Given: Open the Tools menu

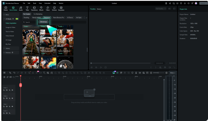Looking at the screenshot, I should click(x=34, y=3).
